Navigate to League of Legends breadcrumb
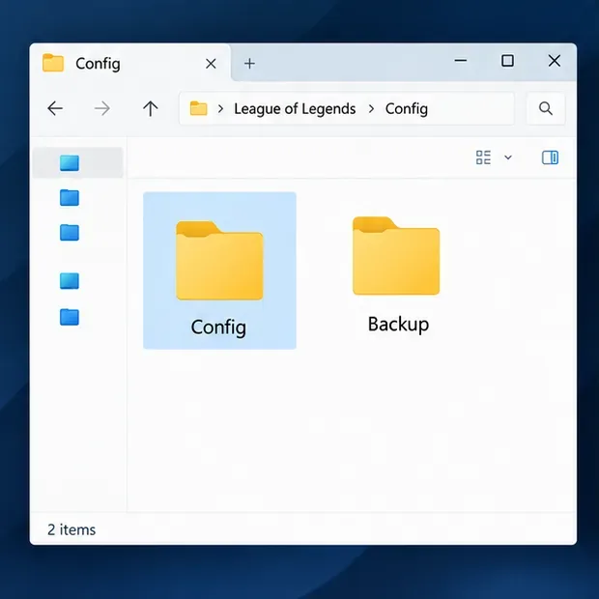The width and height of the screenshot is (599, 599). point(295,109)
